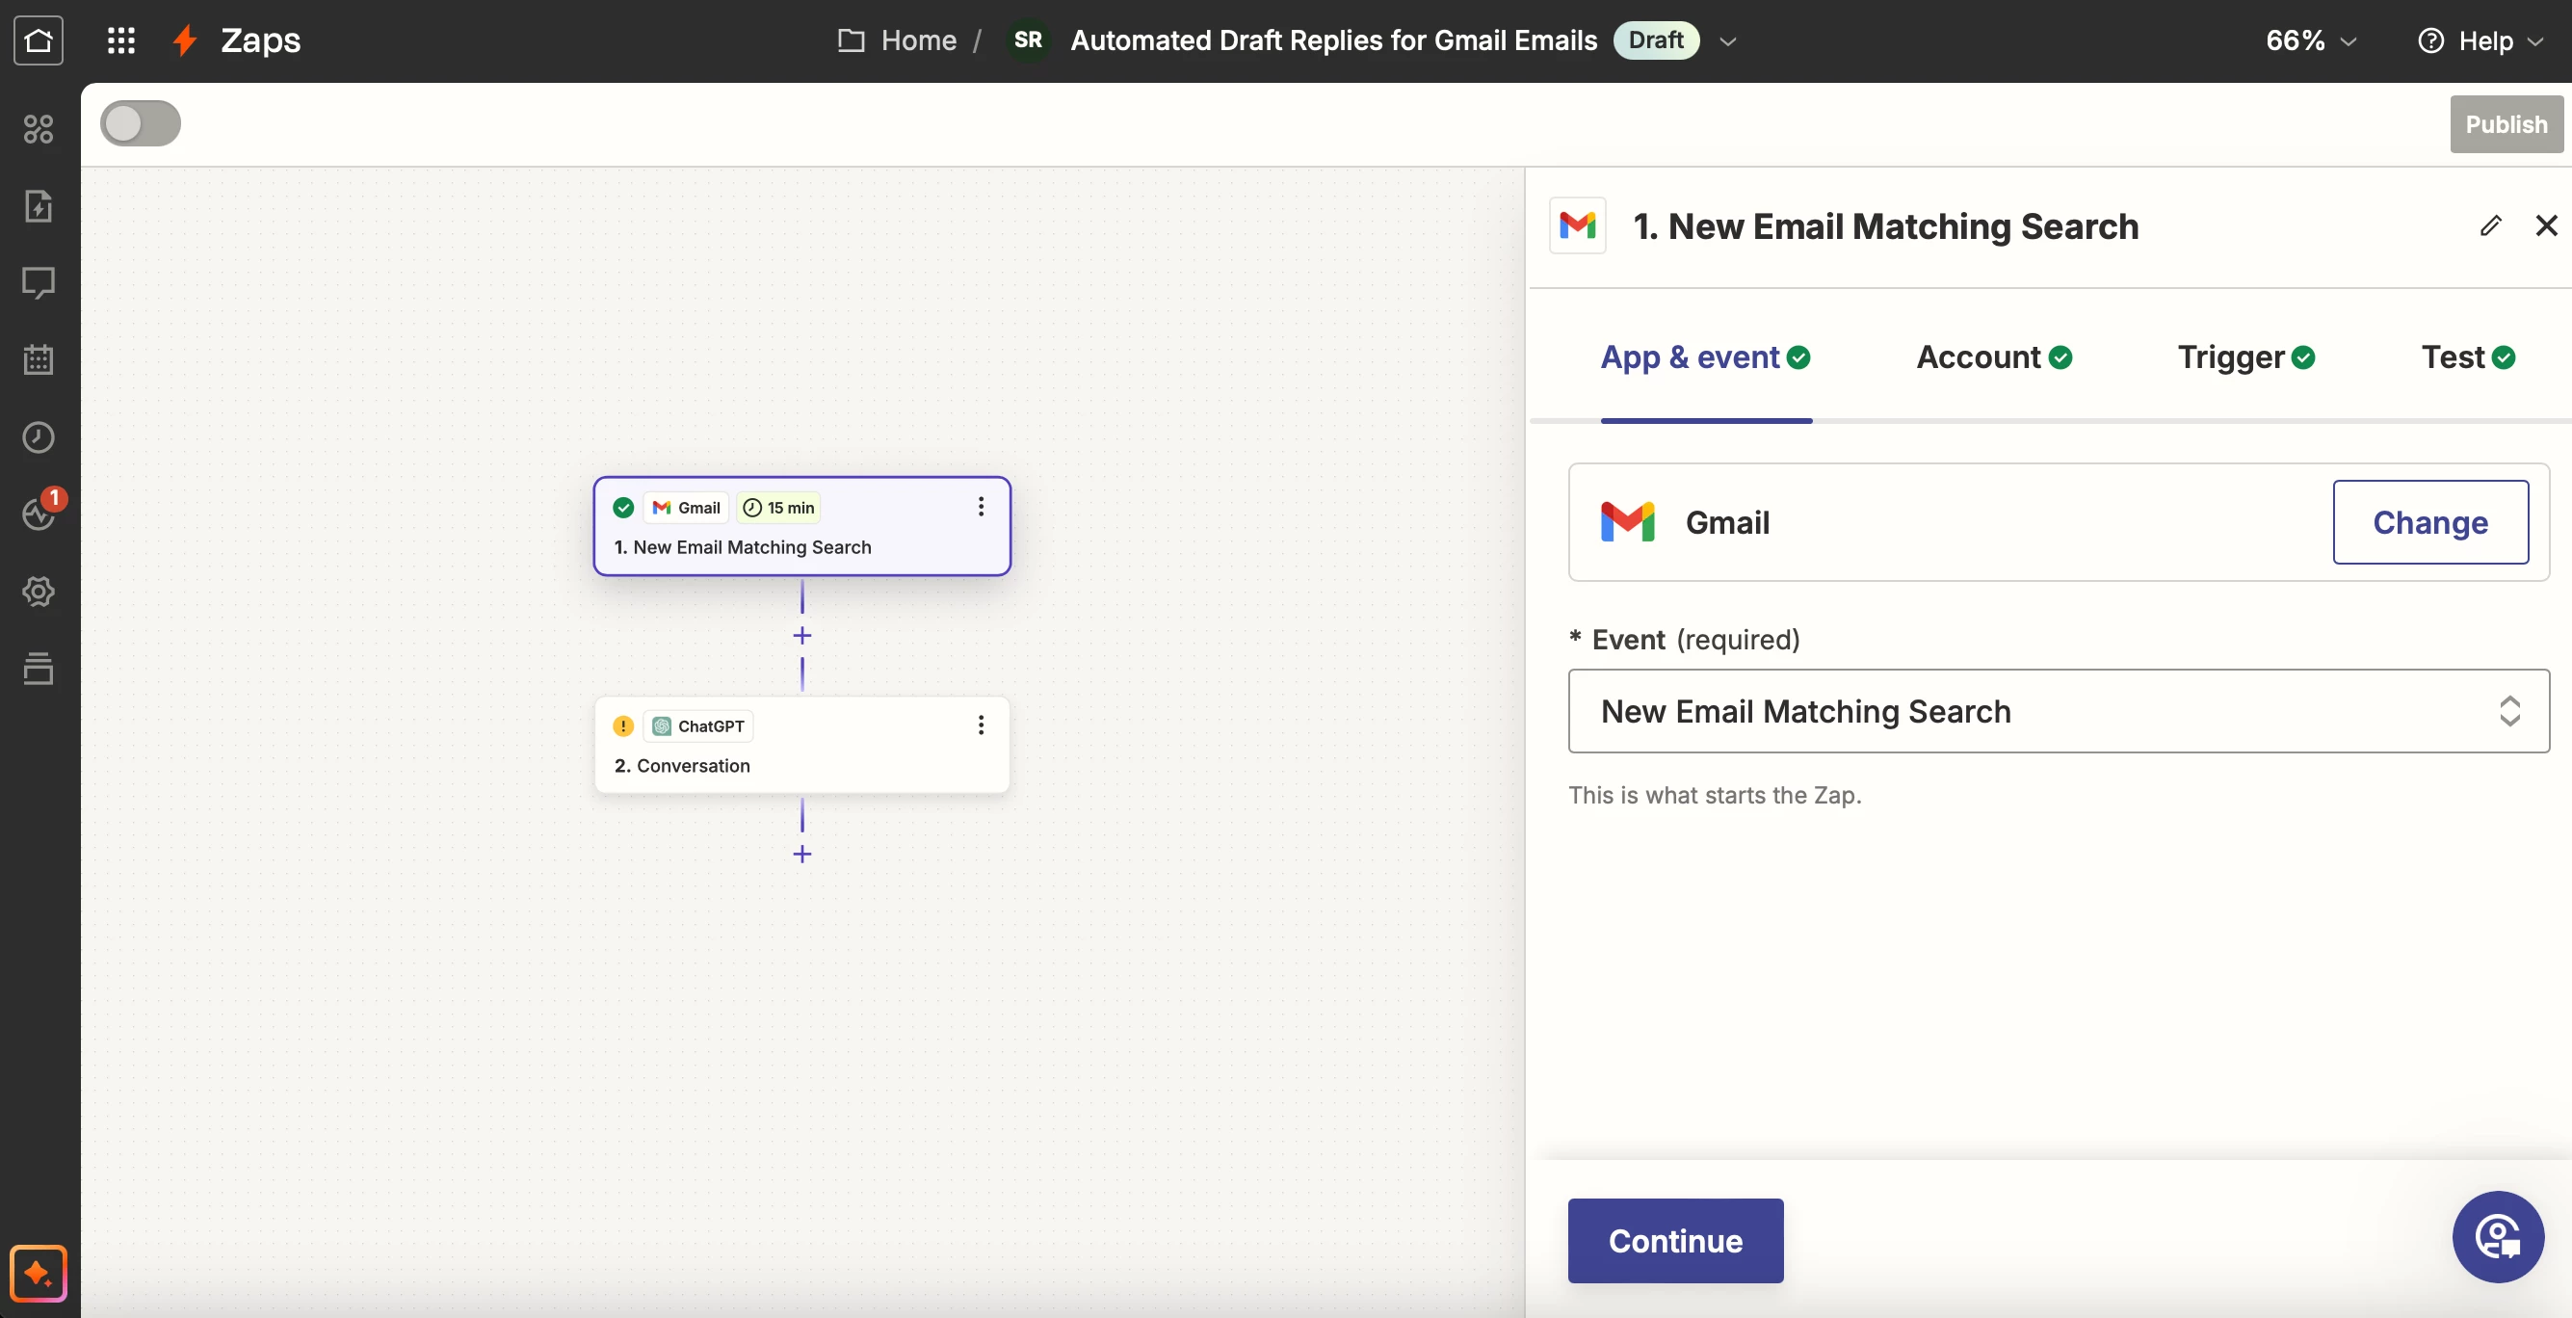Screen dimensions: 2572x1318
Task: Click the Change app button
Action: (x=2429, y=522)
